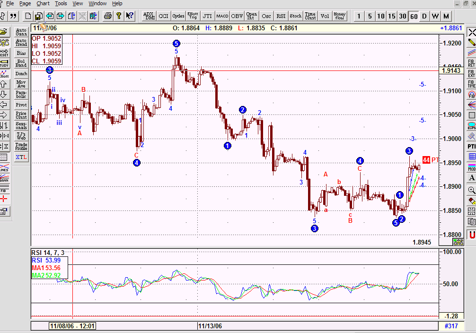Switch to the Weekly (W) timeframe
Viewport: 476px width, 333px height.
tap(435, 16)
